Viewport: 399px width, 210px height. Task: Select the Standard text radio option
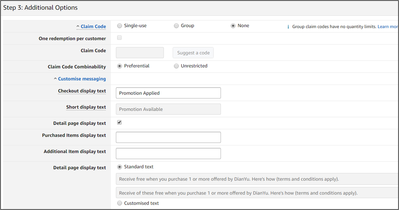[x=119, y=167]
